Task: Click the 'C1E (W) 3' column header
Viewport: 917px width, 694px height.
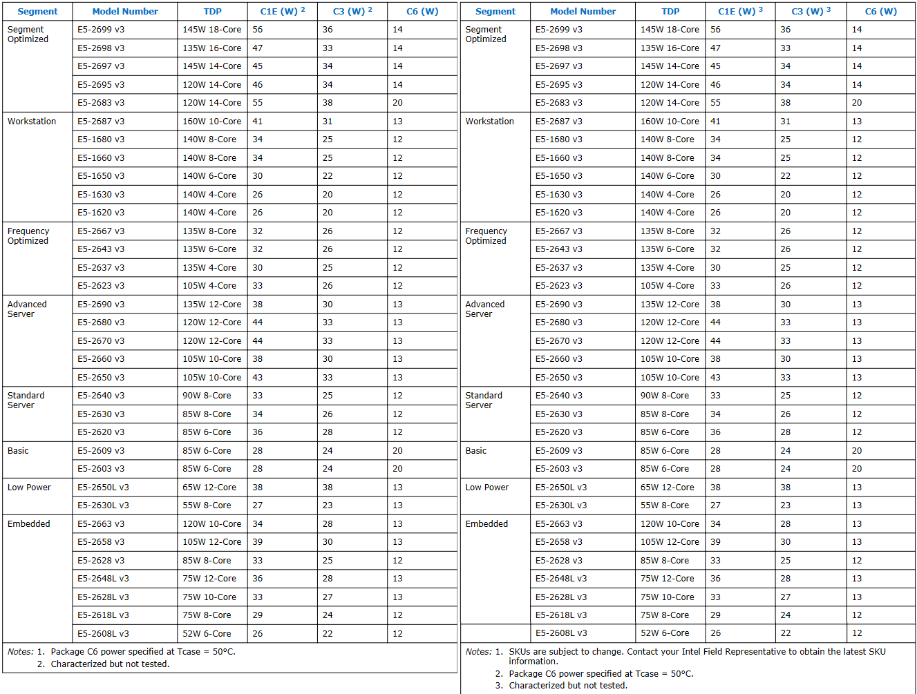Action: point(741,11)
